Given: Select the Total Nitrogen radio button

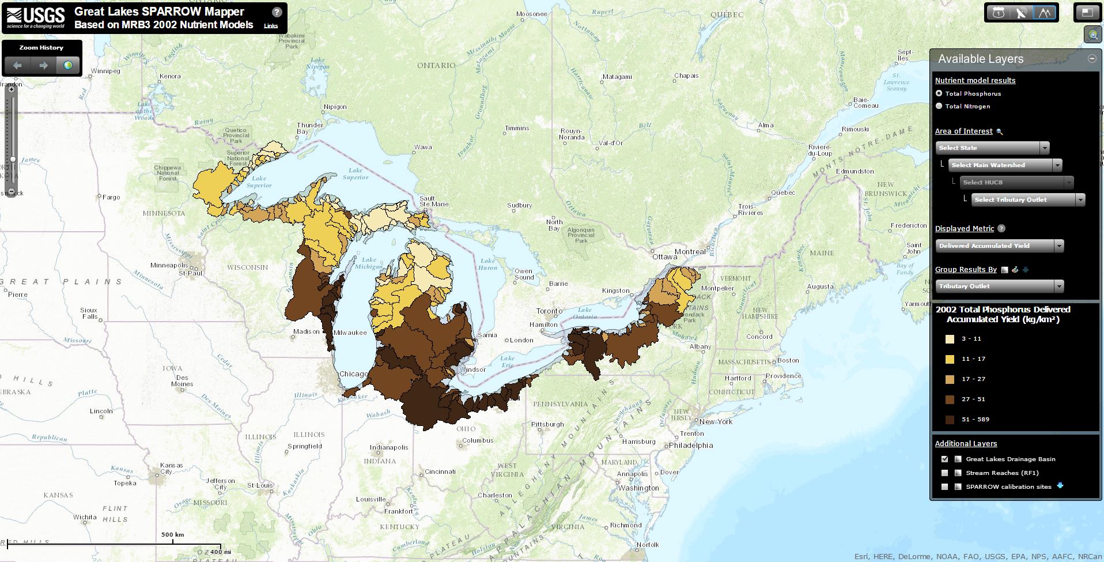Looking at the screenshot, I should (x=939, y=106).
